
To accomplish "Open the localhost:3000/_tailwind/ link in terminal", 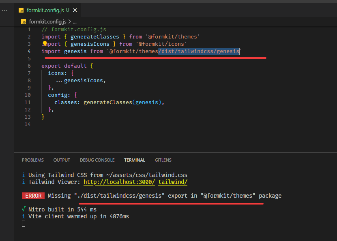I will coord(135,182).
